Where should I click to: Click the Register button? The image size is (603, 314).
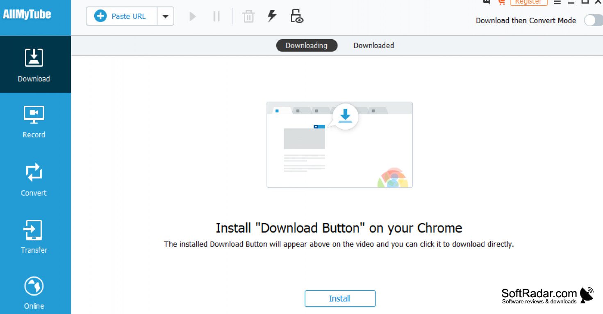click(x=528, y=2)
